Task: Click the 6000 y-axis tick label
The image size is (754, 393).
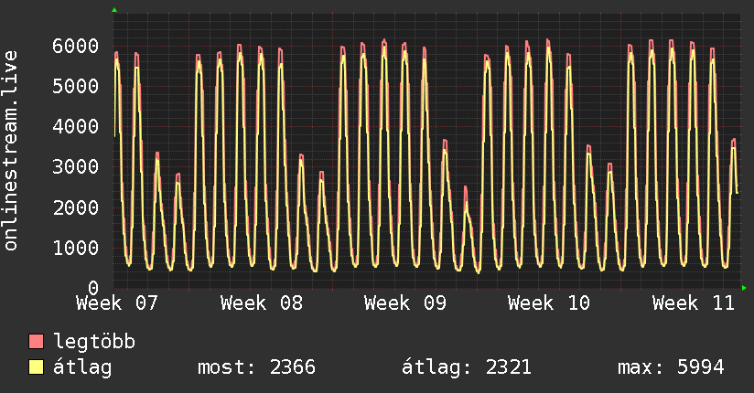Action: click(x=75, y=46)
